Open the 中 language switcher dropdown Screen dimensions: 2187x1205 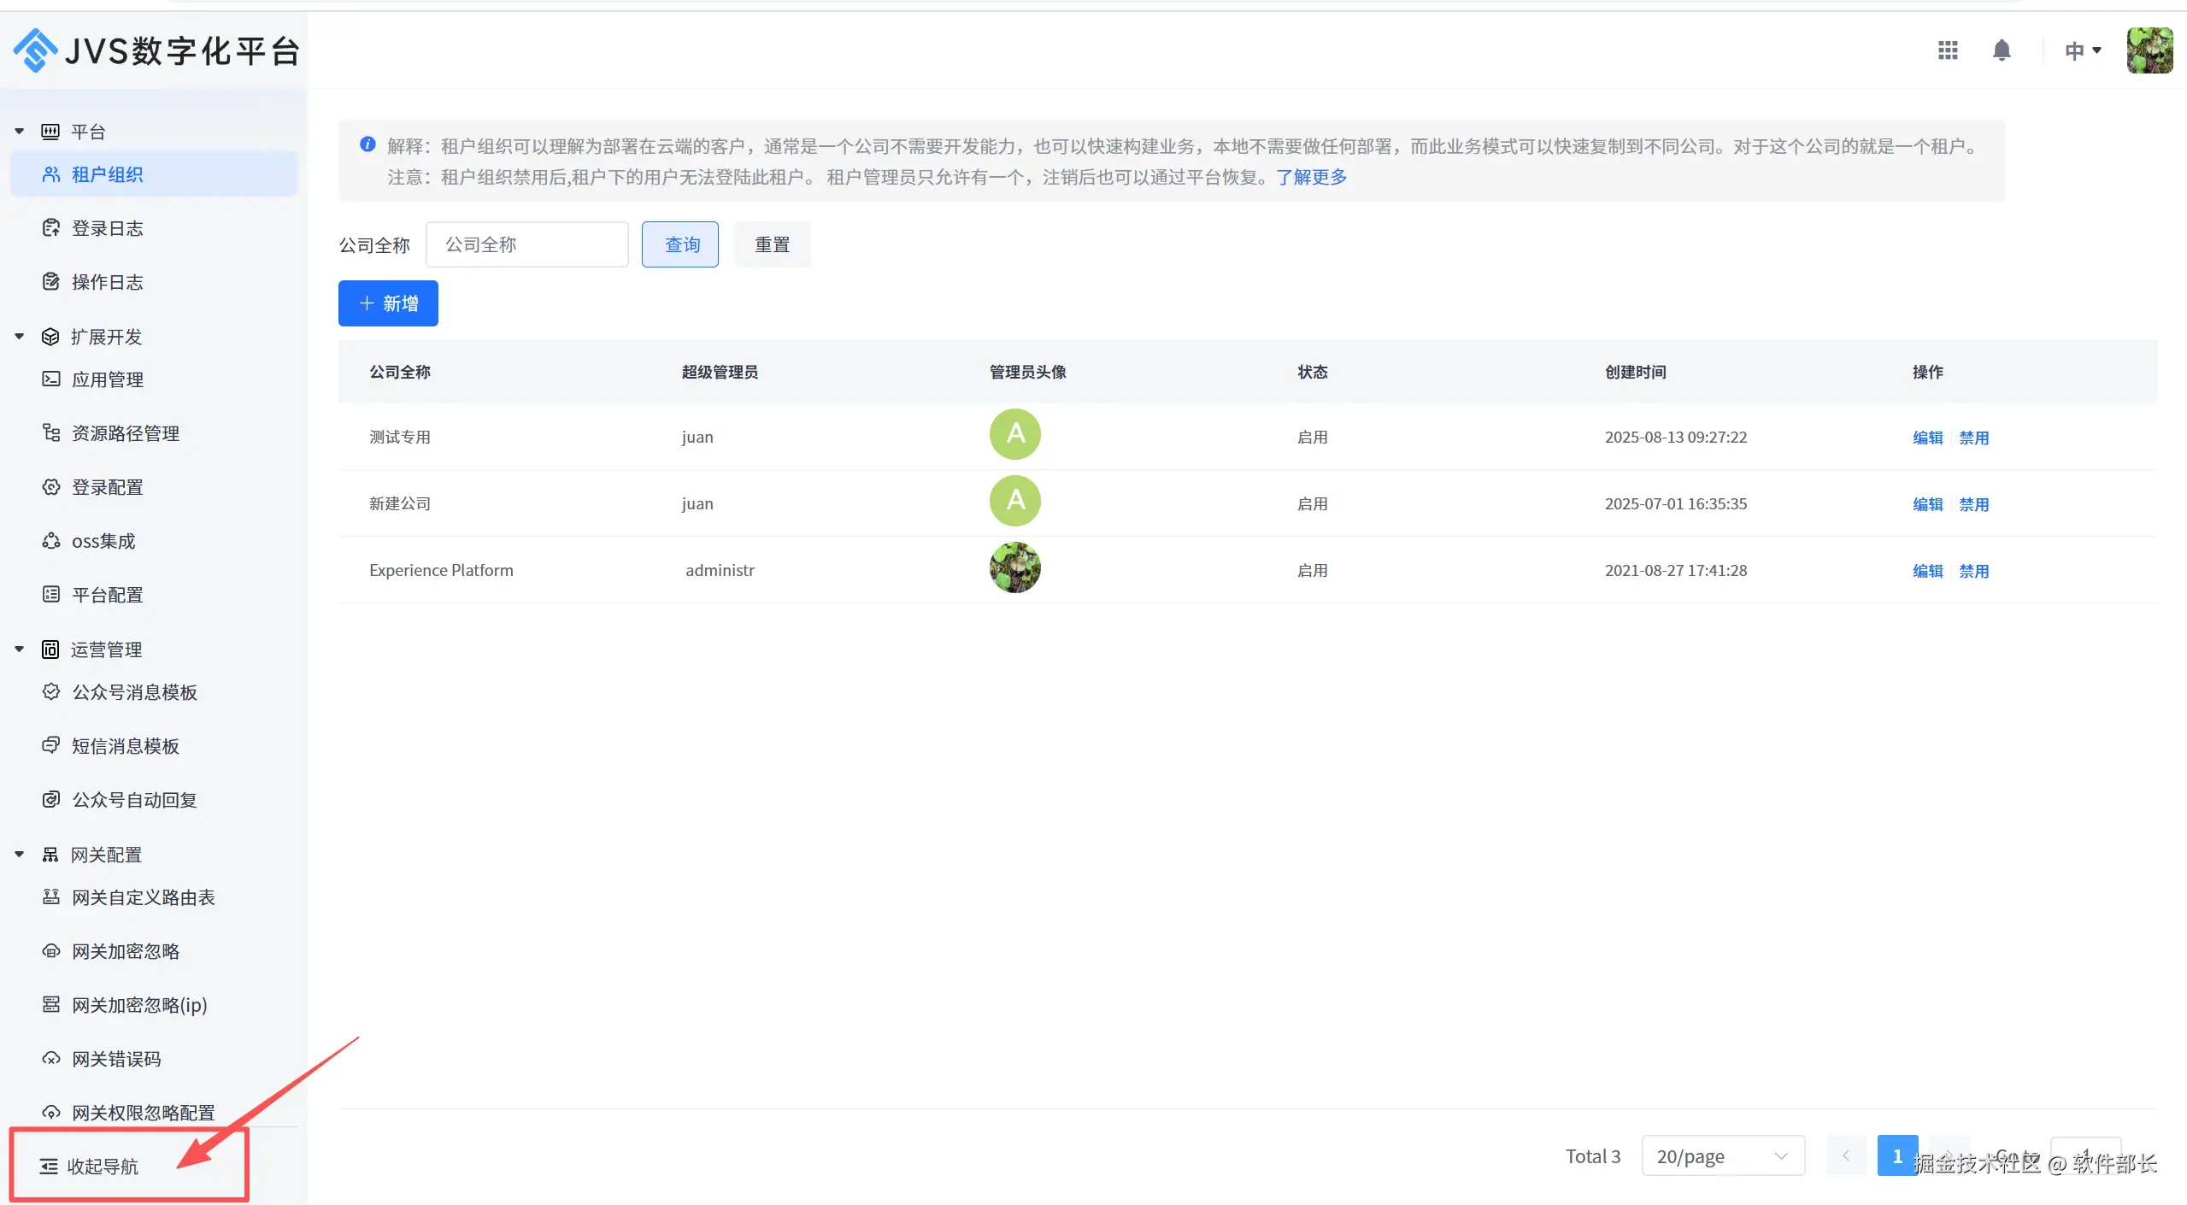click(x=2082, y=51)
